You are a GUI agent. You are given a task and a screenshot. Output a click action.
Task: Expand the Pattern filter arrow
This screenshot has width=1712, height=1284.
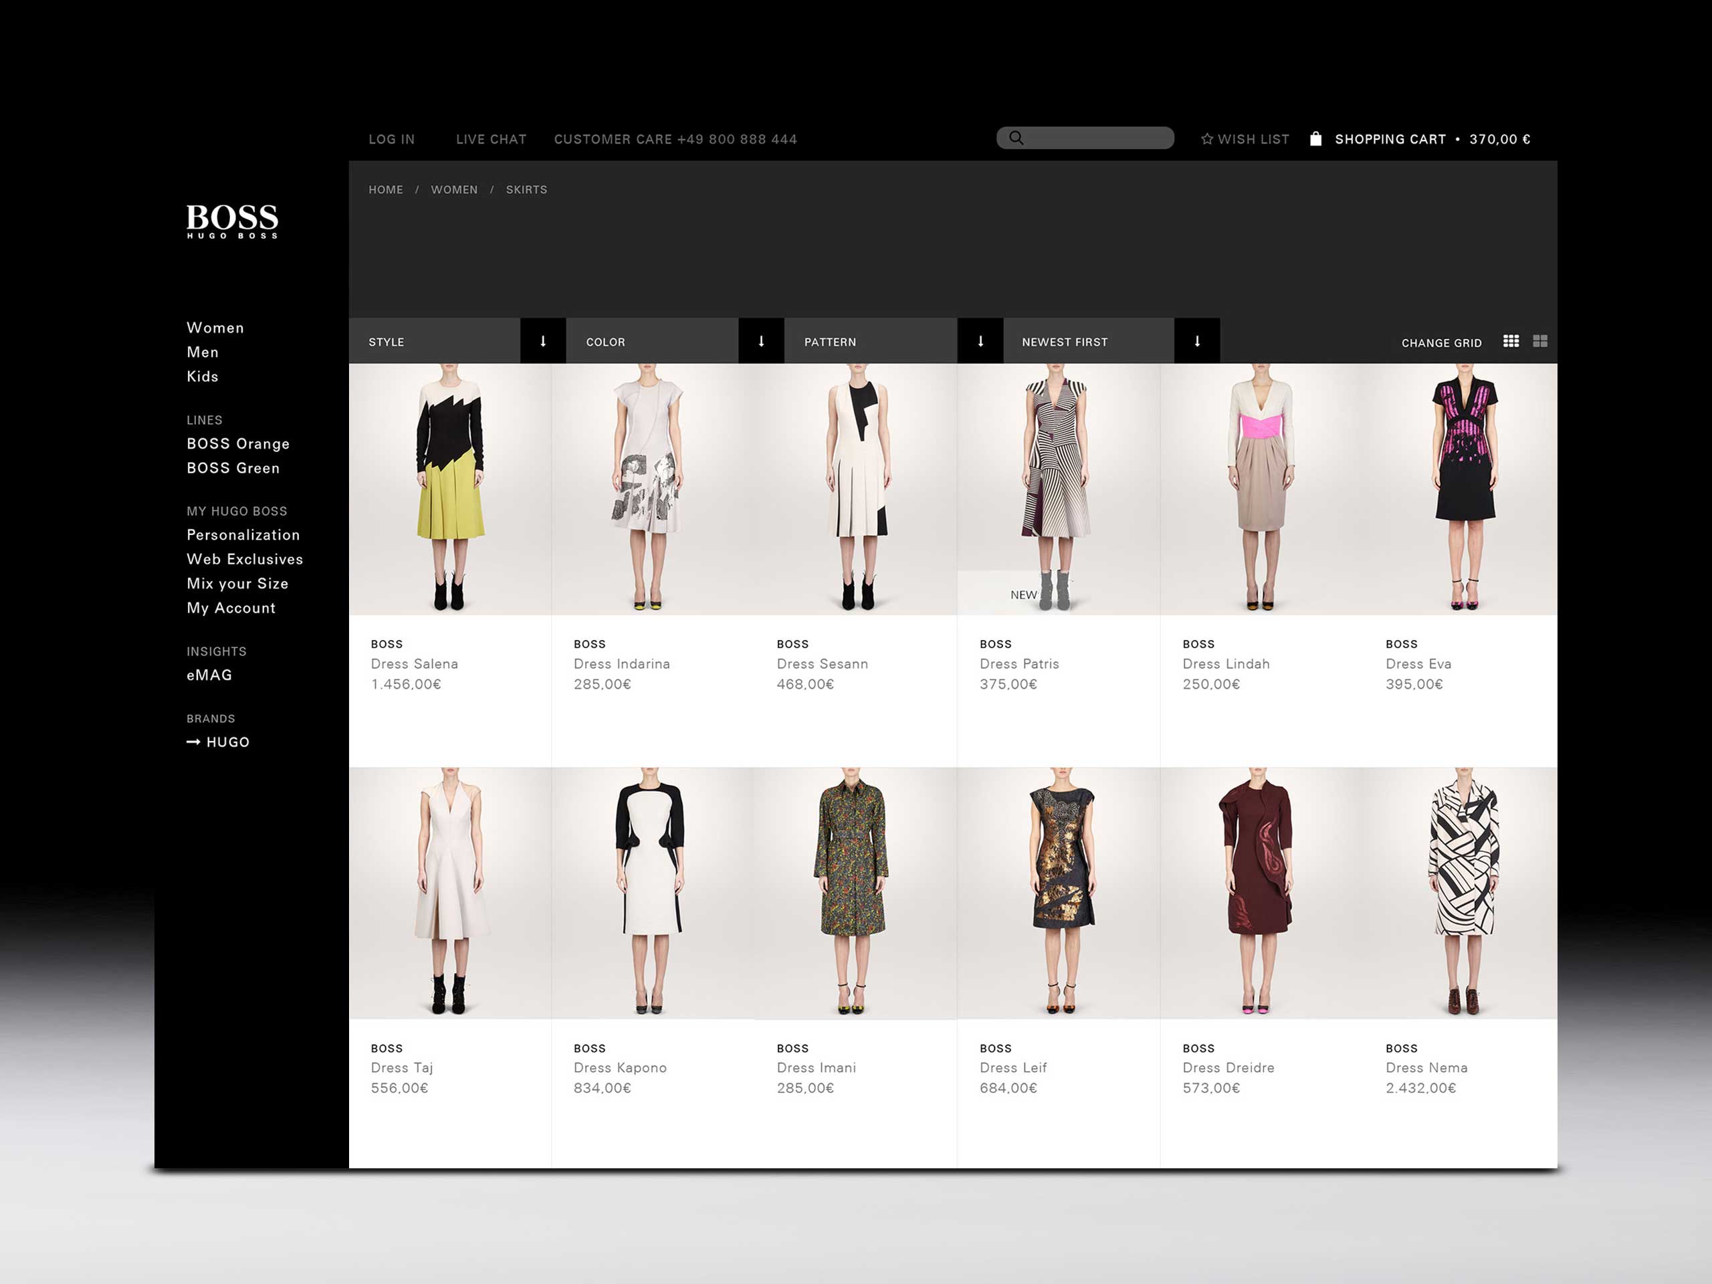(x=980, y=341)
